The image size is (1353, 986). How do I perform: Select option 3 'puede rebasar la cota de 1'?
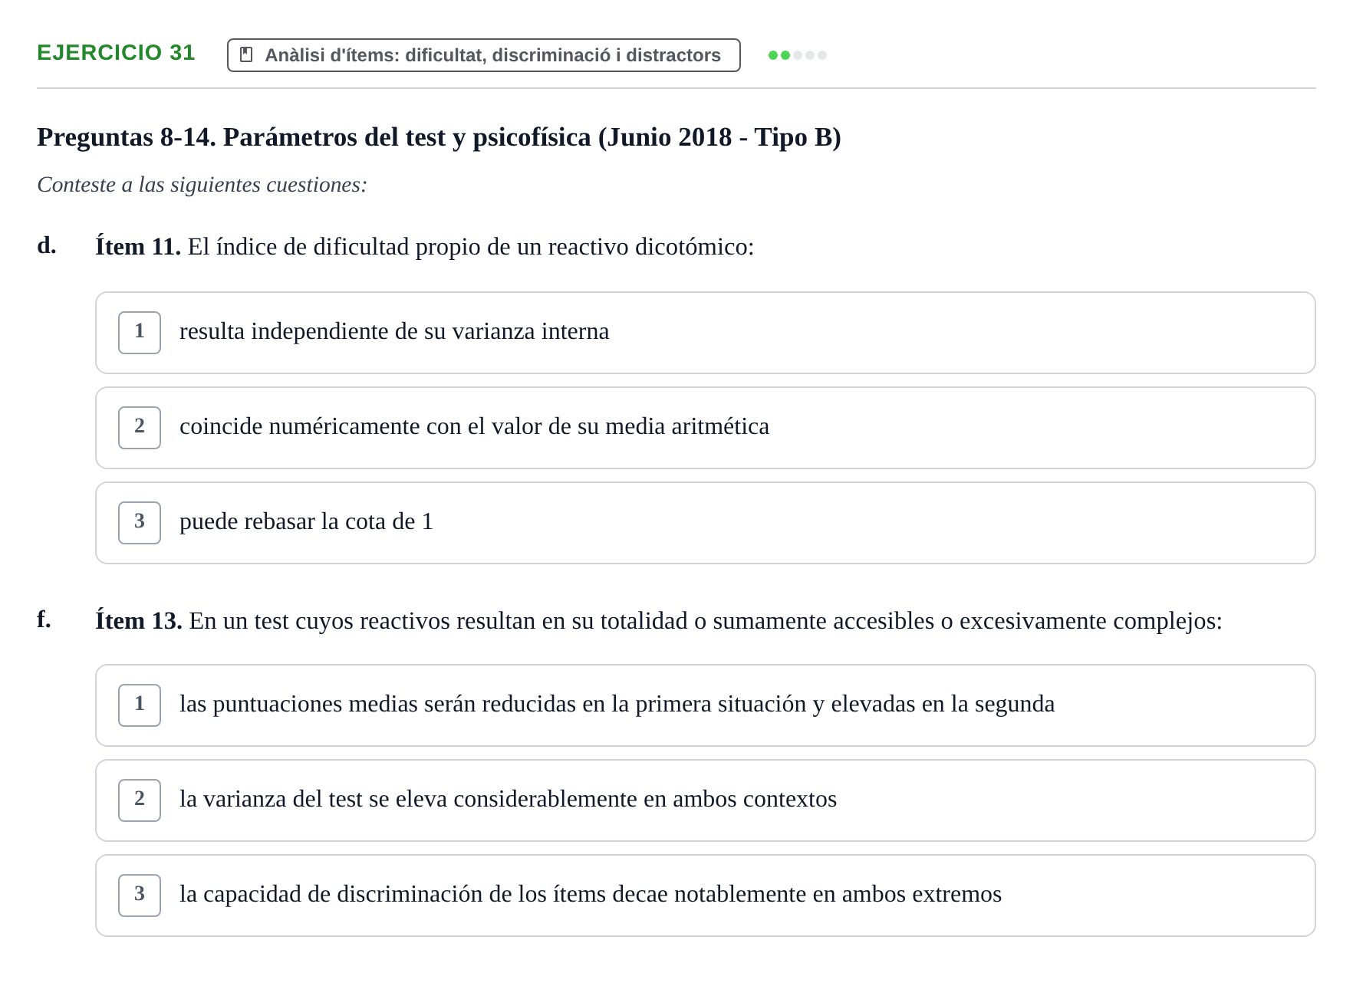click(x=705, y=523)
